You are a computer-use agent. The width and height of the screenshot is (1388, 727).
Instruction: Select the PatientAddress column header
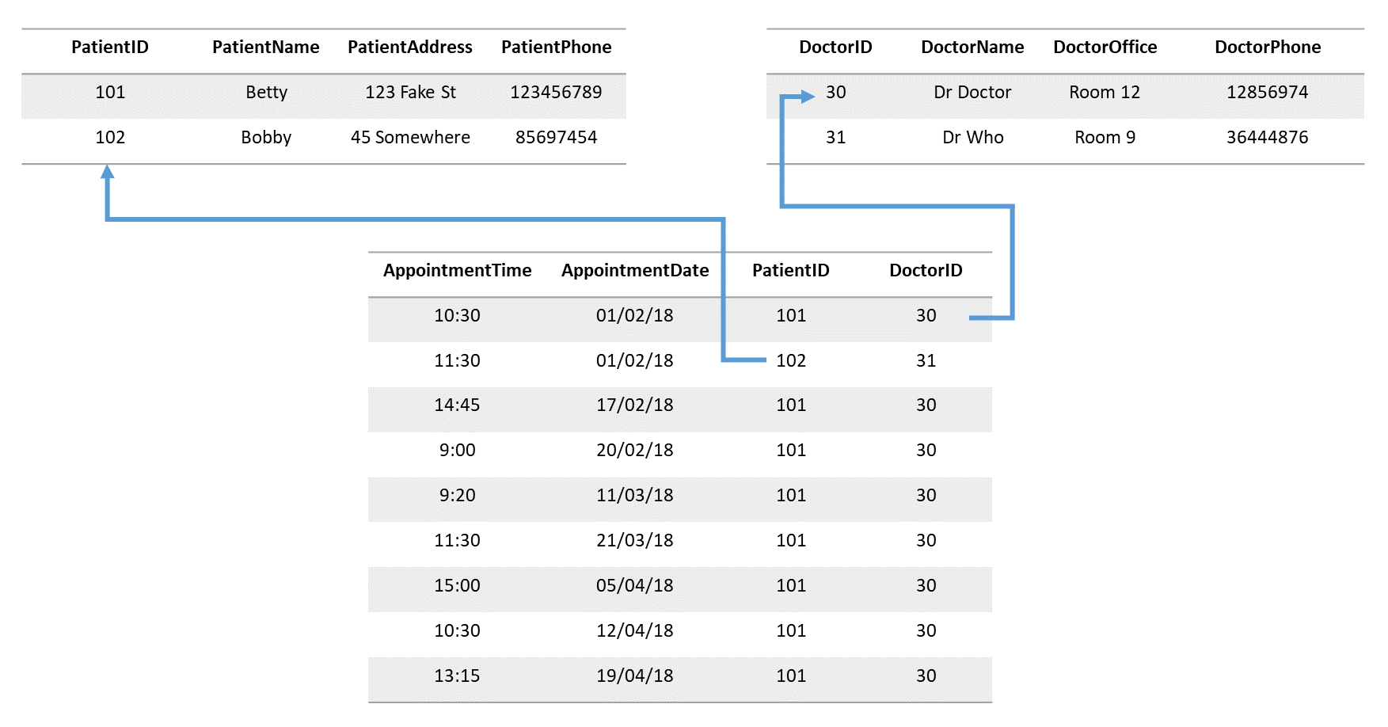(410, 48)
